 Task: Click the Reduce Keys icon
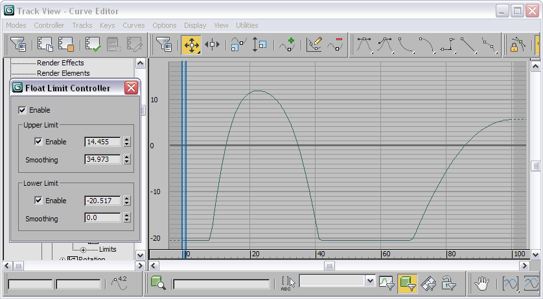click(335, 45)
